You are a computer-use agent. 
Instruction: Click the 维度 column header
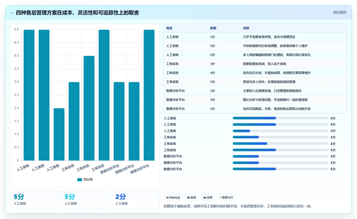point(169,28)
